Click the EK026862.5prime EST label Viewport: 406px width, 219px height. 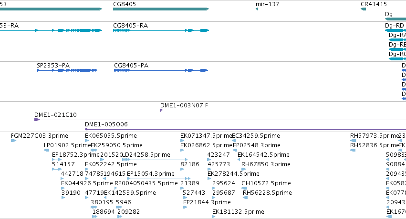pos(206,145)
